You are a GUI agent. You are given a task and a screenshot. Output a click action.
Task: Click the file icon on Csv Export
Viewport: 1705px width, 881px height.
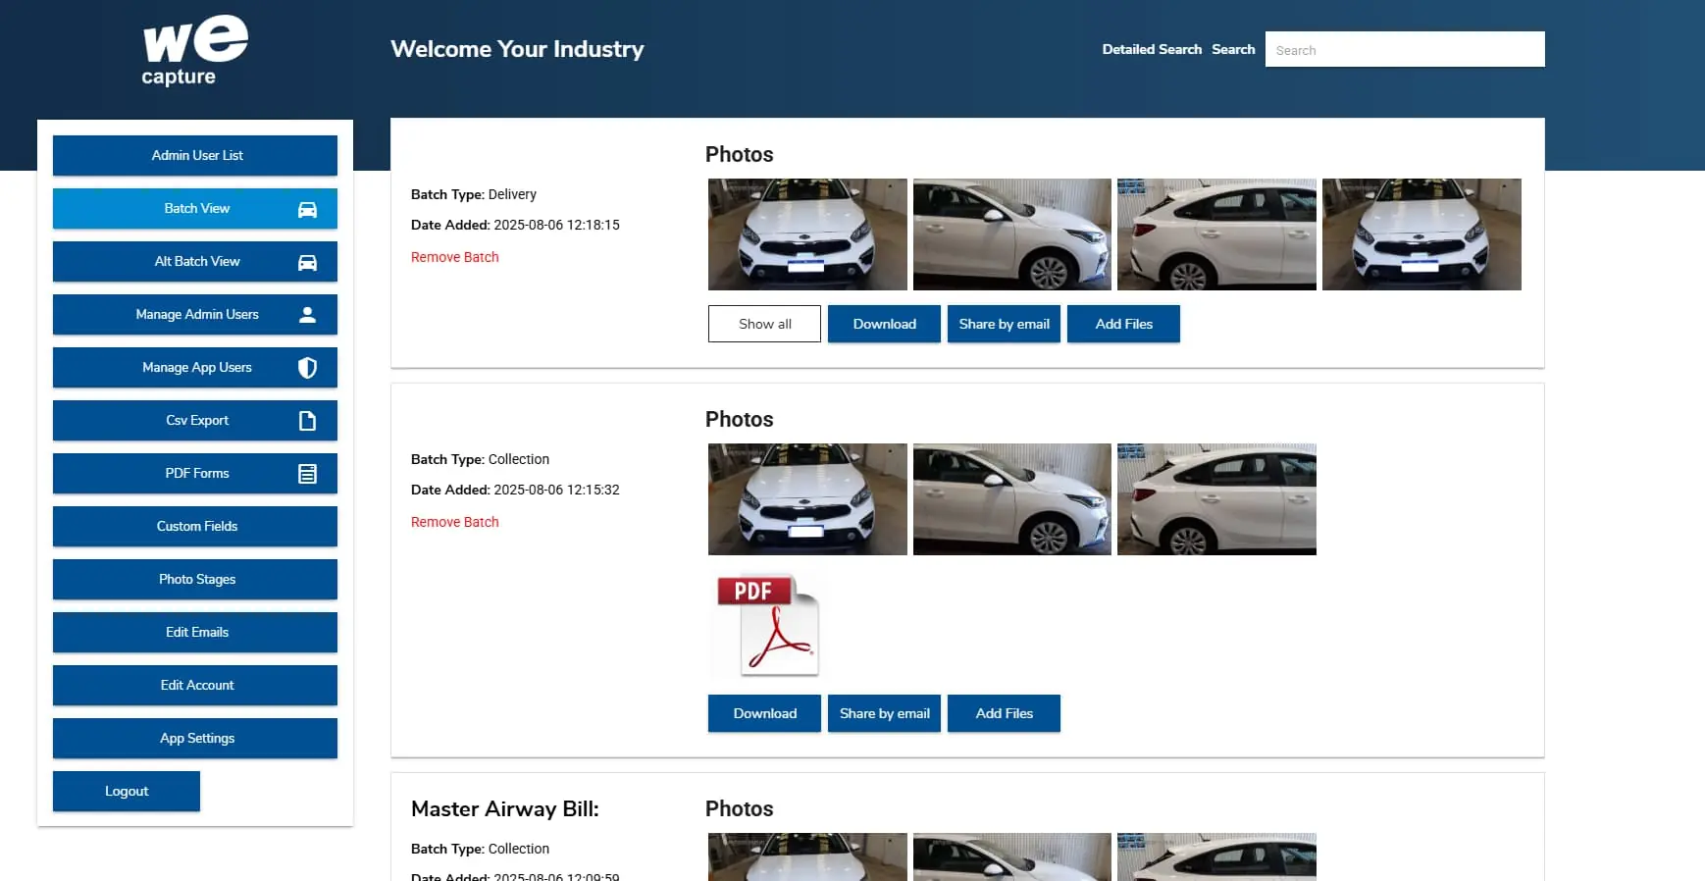click(x=307, y=421)
